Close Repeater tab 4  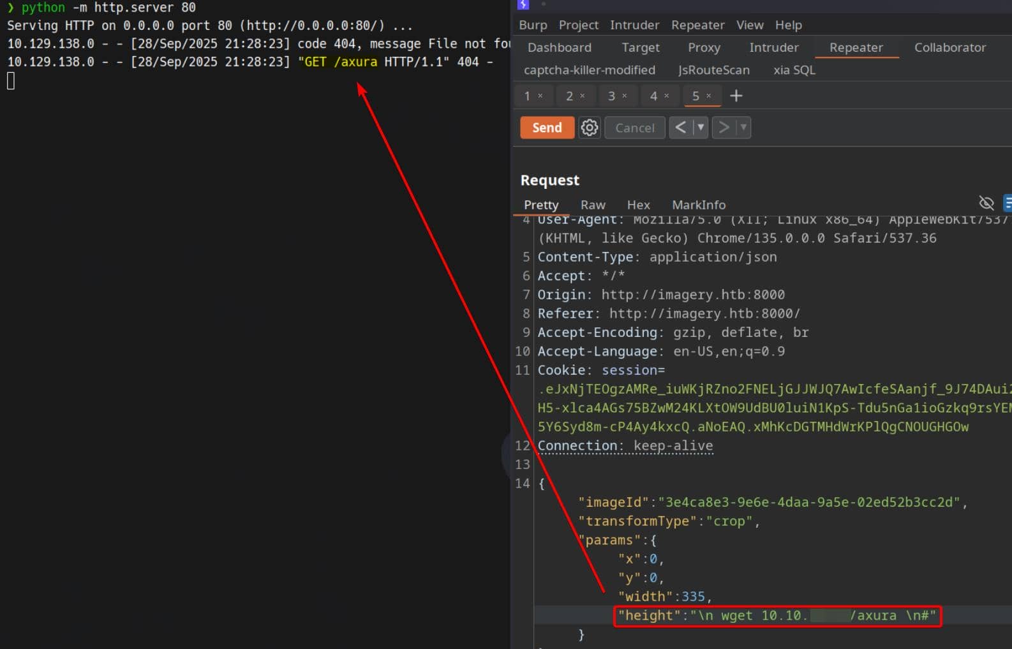666,96
